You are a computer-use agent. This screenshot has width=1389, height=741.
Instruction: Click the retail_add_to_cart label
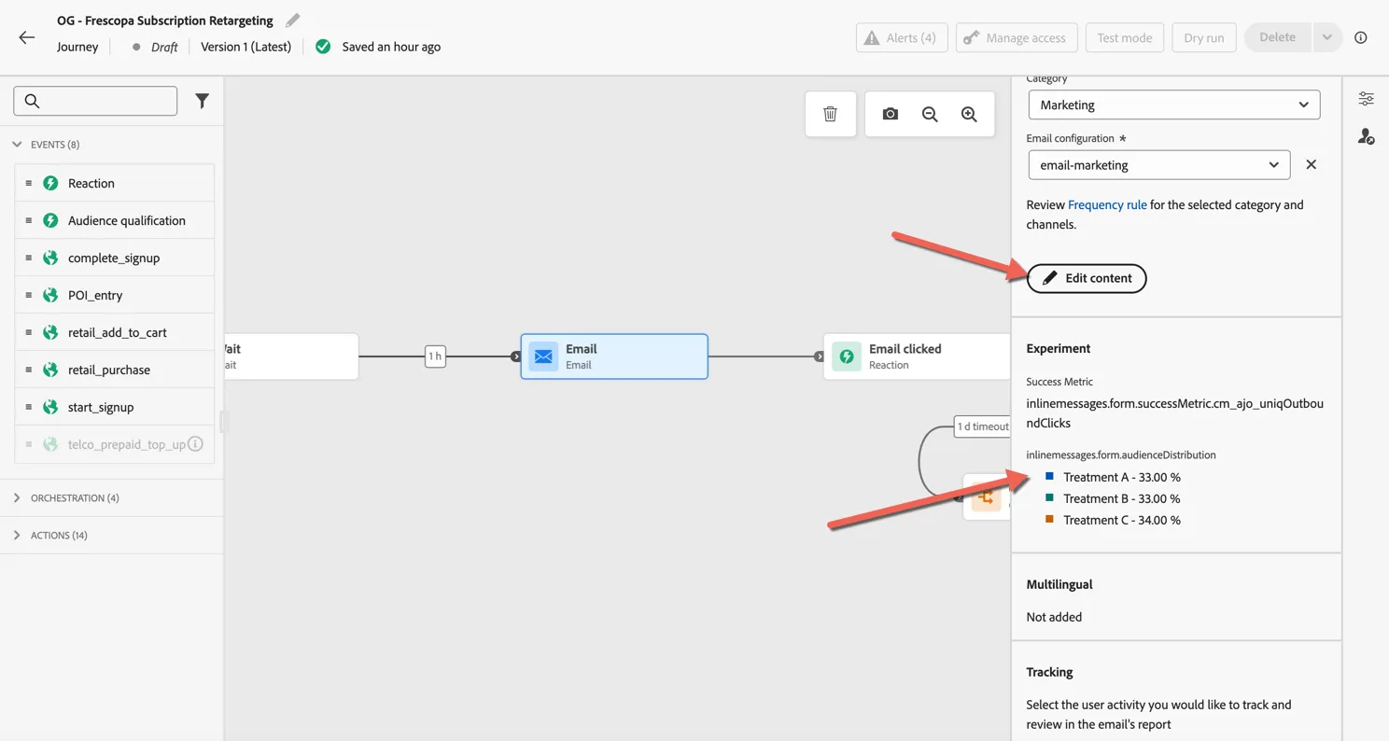tap(118, 332)
